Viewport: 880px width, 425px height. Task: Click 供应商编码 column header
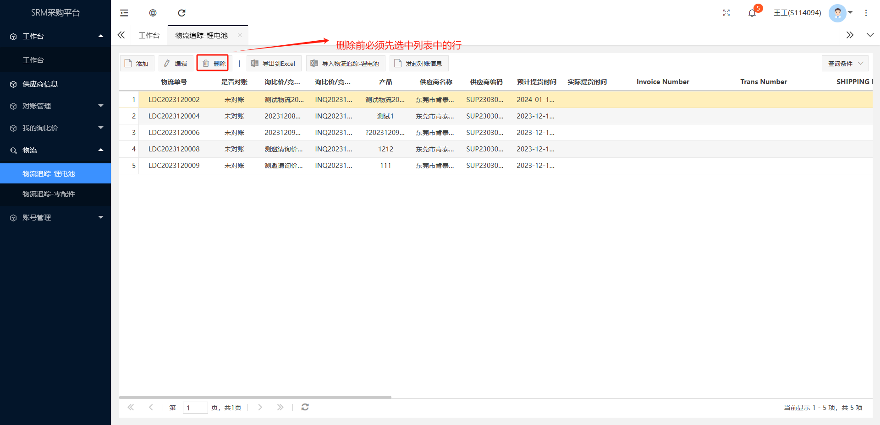(486, 82)
